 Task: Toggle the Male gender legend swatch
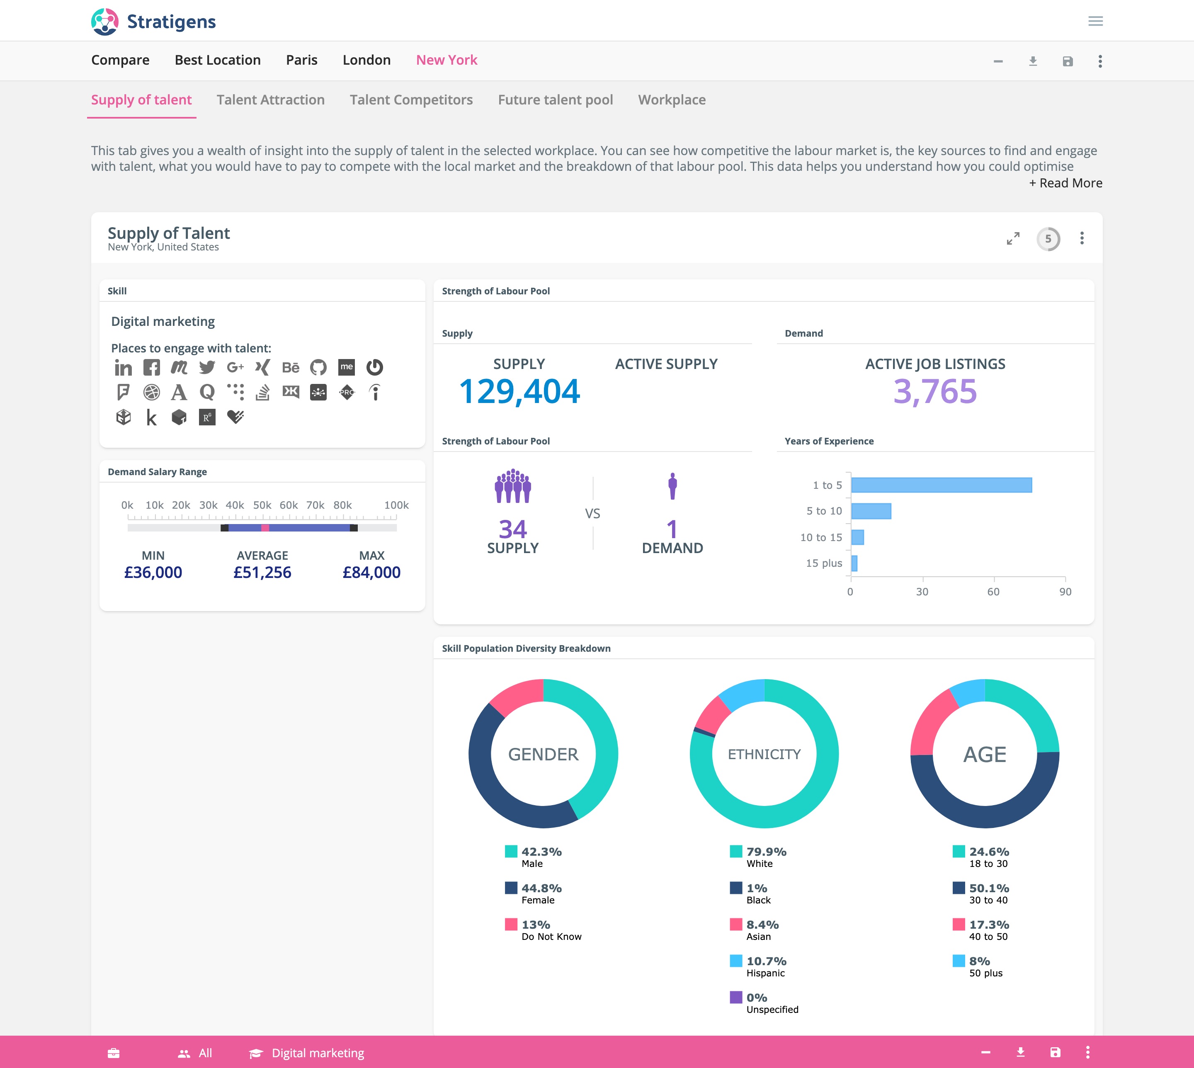coord(510,852)
